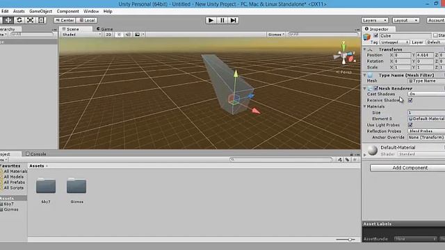Click the Cube object icon in Inspector

(367, 37)
